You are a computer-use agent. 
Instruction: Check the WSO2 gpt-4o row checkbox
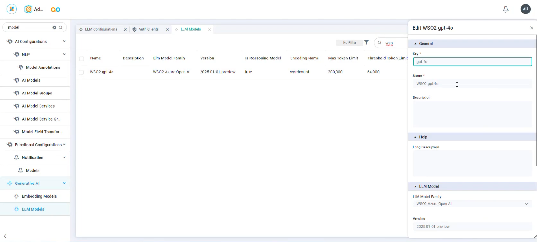point(81,72)
